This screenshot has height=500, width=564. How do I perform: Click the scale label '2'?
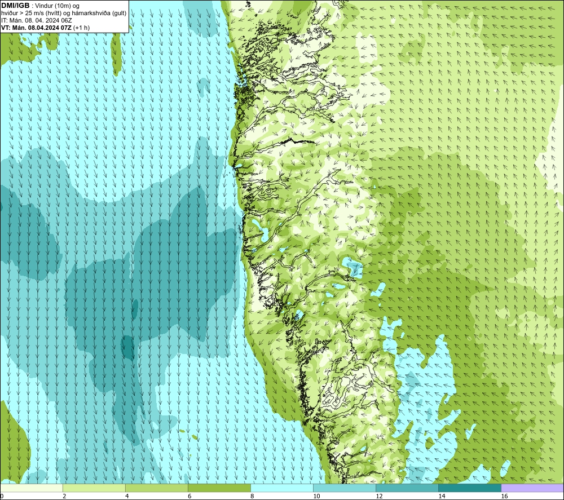coord(64,496)
